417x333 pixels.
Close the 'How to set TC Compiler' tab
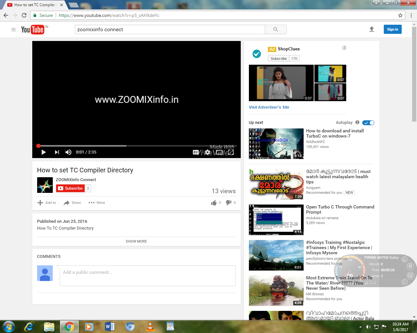pos(62,5)
